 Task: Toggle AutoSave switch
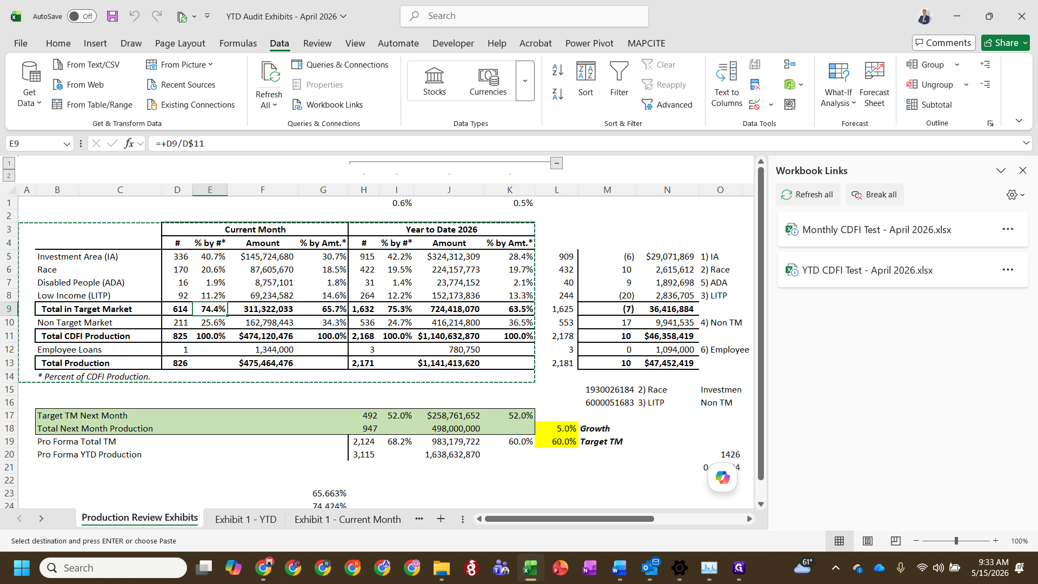82,16
